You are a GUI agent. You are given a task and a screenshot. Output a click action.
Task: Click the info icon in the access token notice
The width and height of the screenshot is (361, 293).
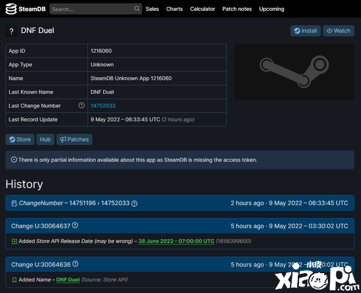click(14, 159)
